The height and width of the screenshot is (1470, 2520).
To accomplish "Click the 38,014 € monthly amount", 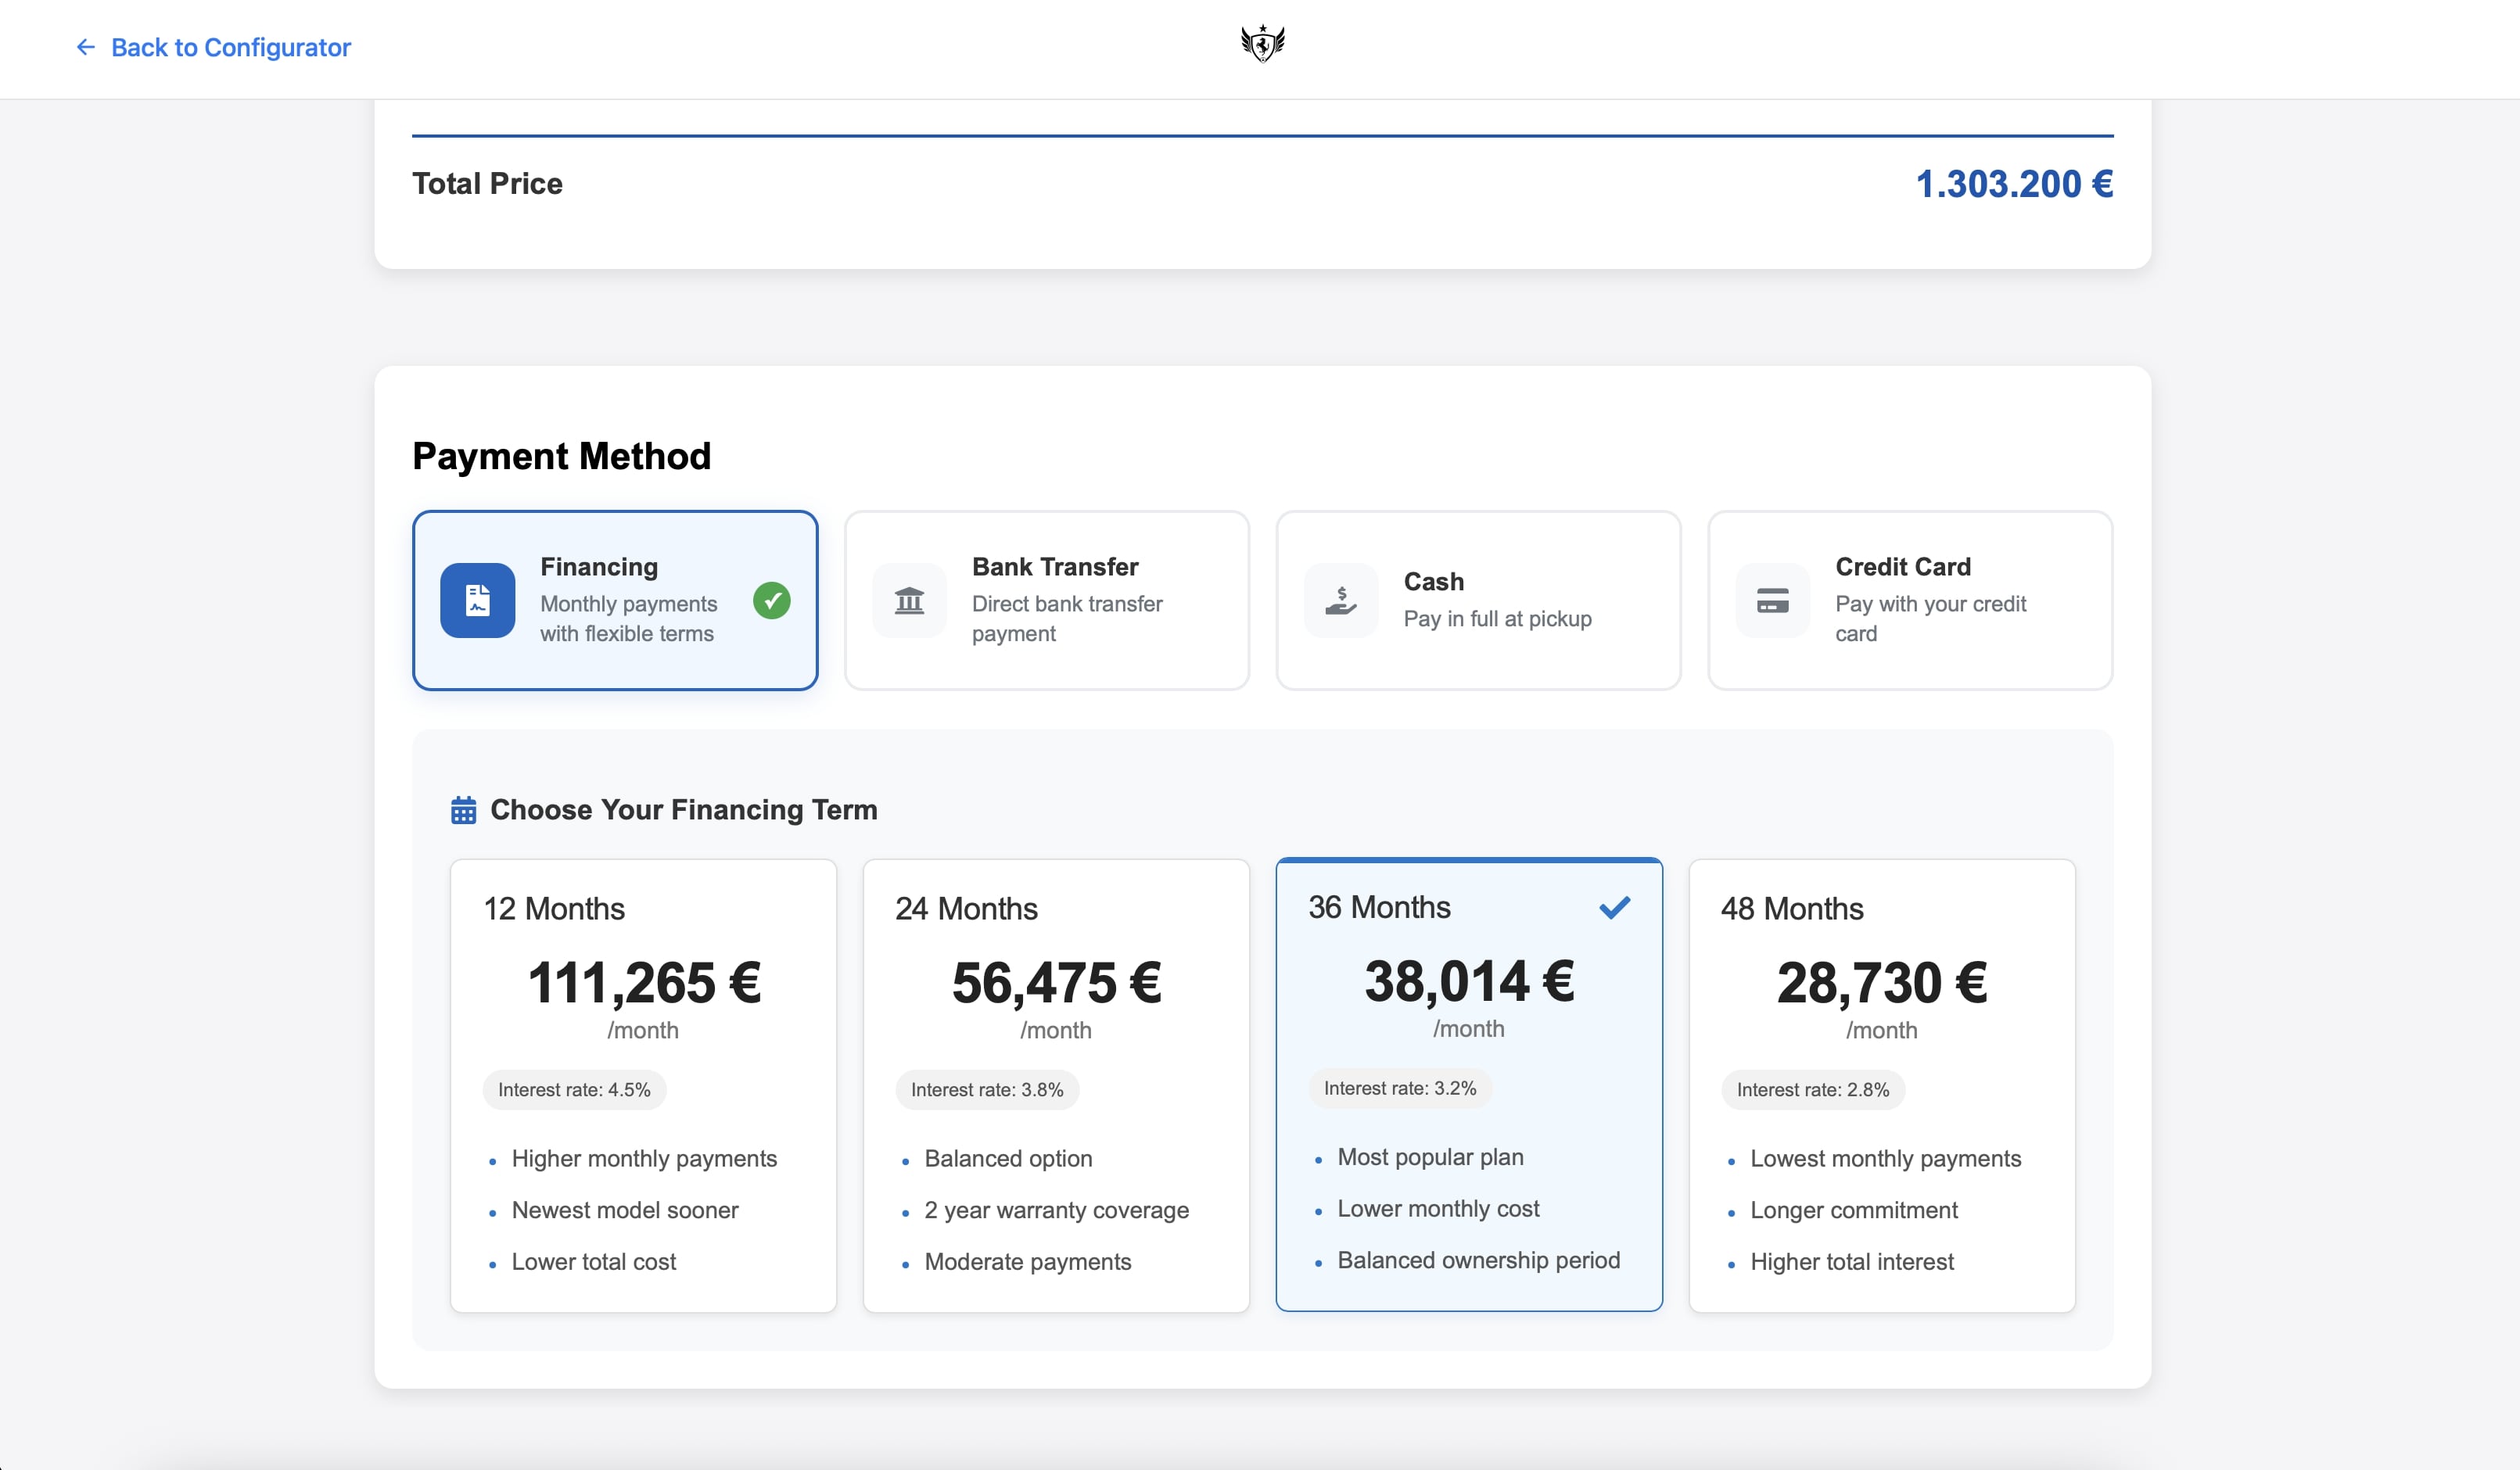I will tap(1468, 981).
